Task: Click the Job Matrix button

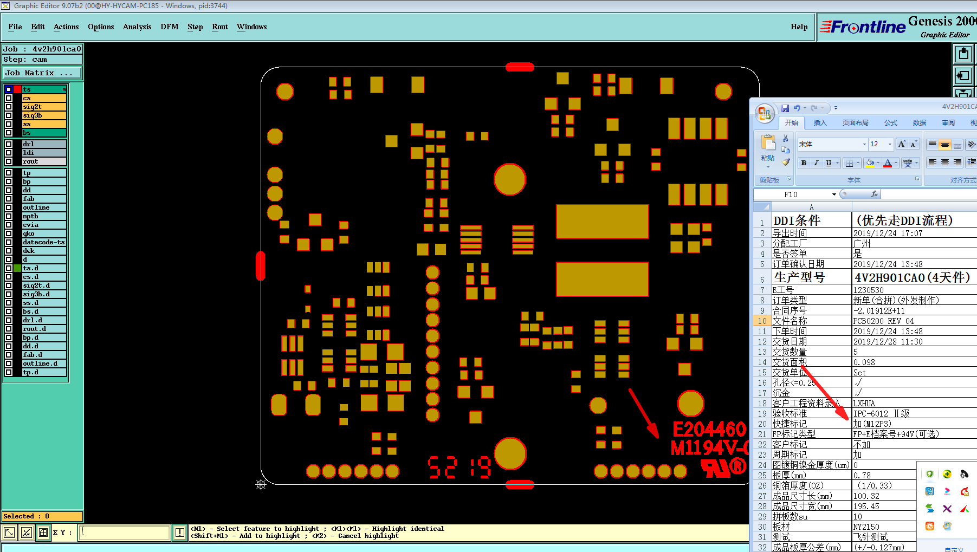Action: tap(42, 73)
